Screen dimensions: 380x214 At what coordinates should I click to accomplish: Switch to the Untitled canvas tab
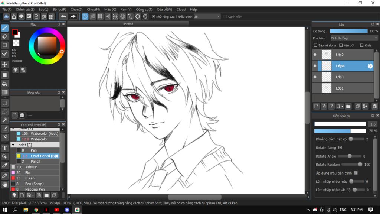click(128, 24)
